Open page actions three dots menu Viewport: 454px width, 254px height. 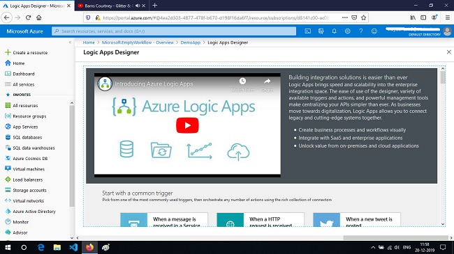[x=344, y=17]
